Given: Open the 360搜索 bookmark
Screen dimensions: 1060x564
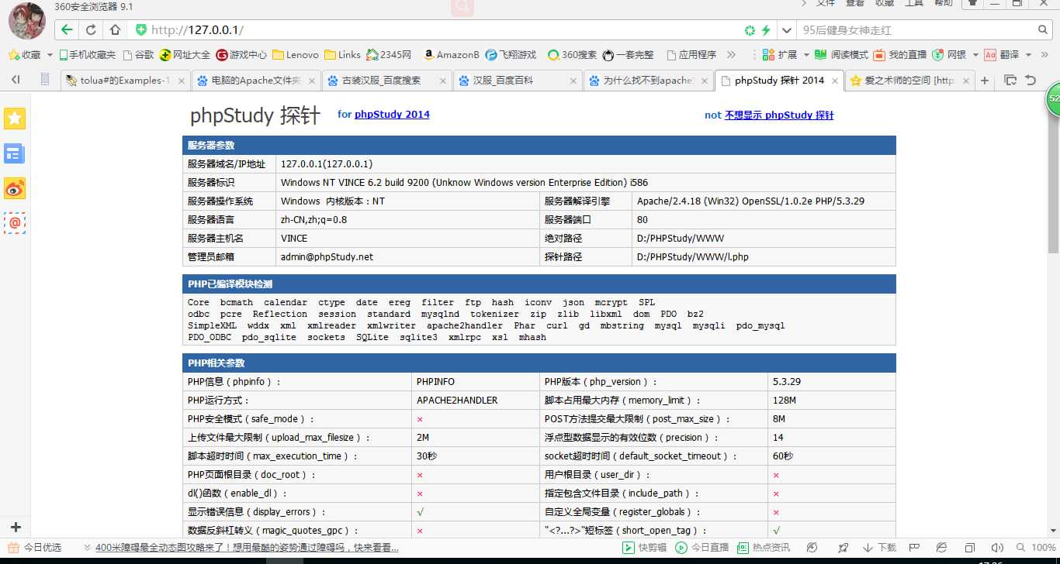Looking at the screenshot, I should coord(573,55).
